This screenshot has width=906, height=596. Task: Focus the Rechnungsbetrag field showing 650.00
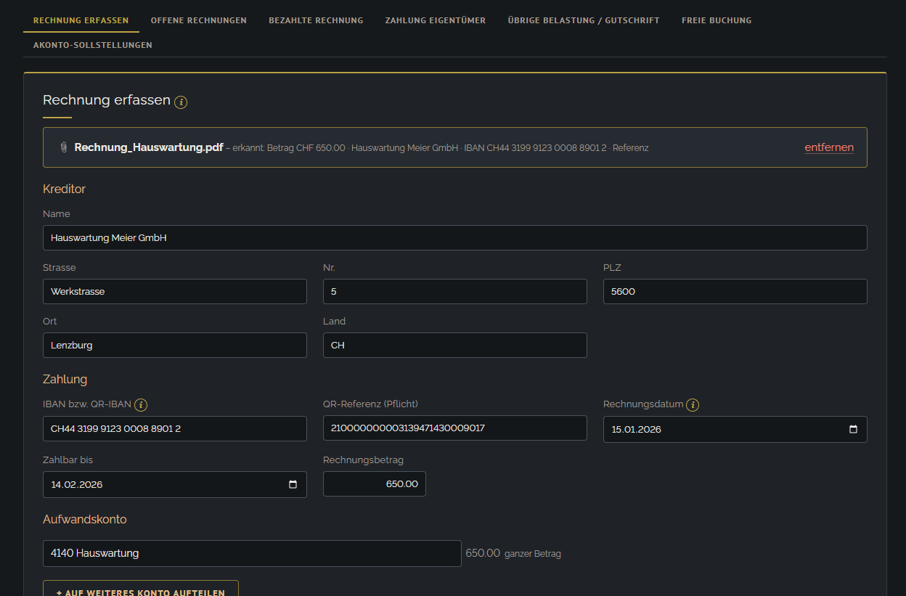375,483
